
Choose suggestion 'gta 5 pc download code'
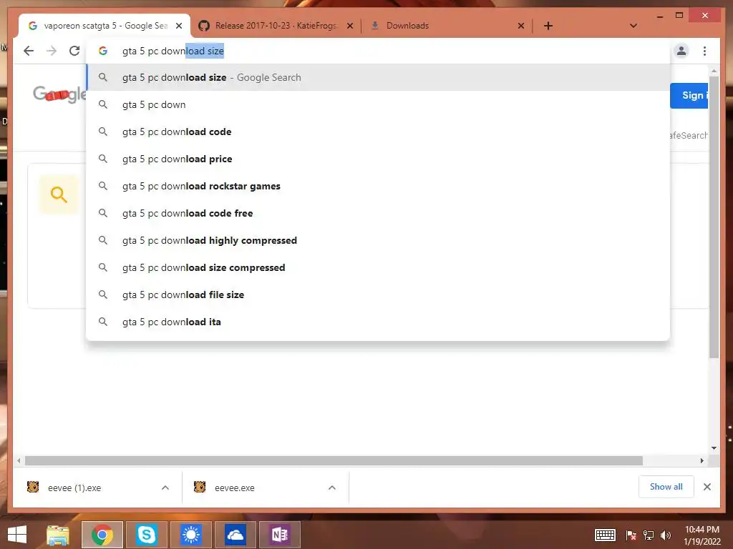click(378, 132)
